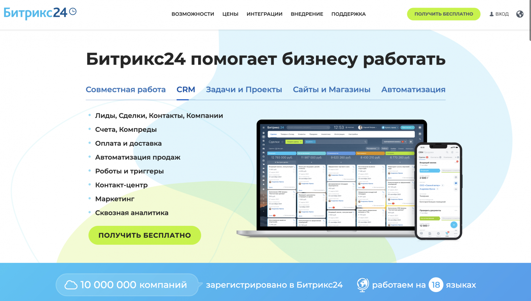
Task: Click the cloud icon by 10 000 000 компаний
Action: click(x=71, y=285)
